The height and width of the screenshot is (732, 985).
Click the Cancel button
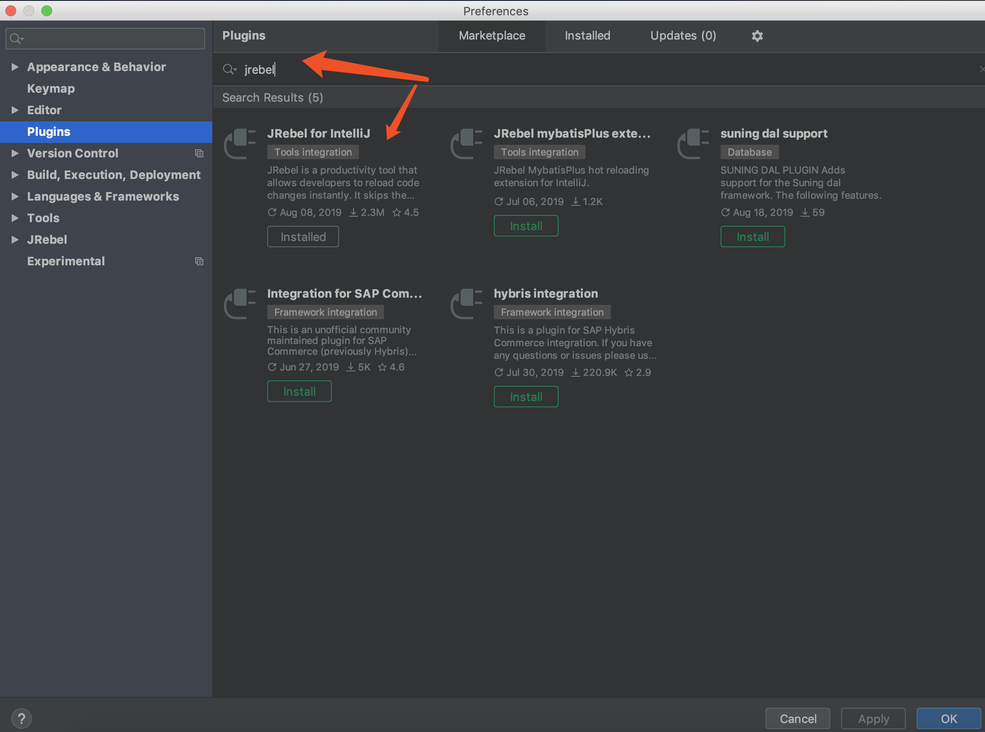tap(798, 719)
